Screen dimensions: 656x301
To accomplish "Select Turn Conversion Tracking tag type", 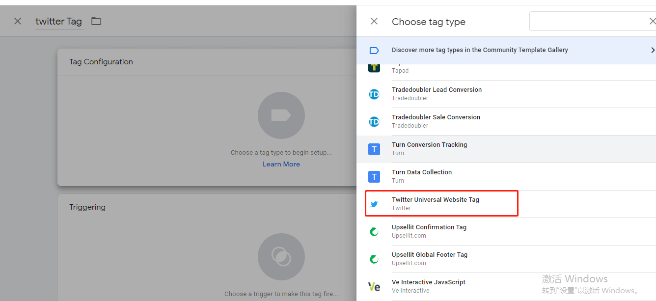I will click(506, 149).
